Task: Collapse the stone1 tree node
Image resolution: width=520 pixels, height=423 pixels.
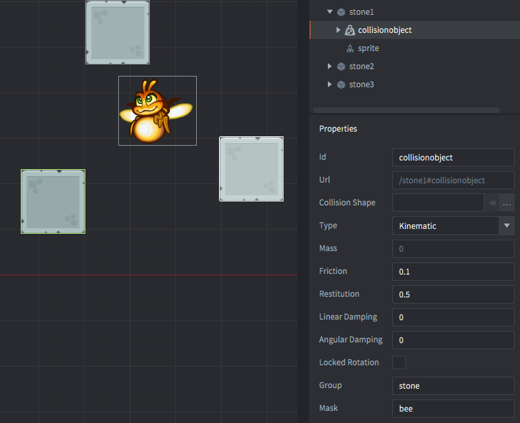Action: pos(330,11)
